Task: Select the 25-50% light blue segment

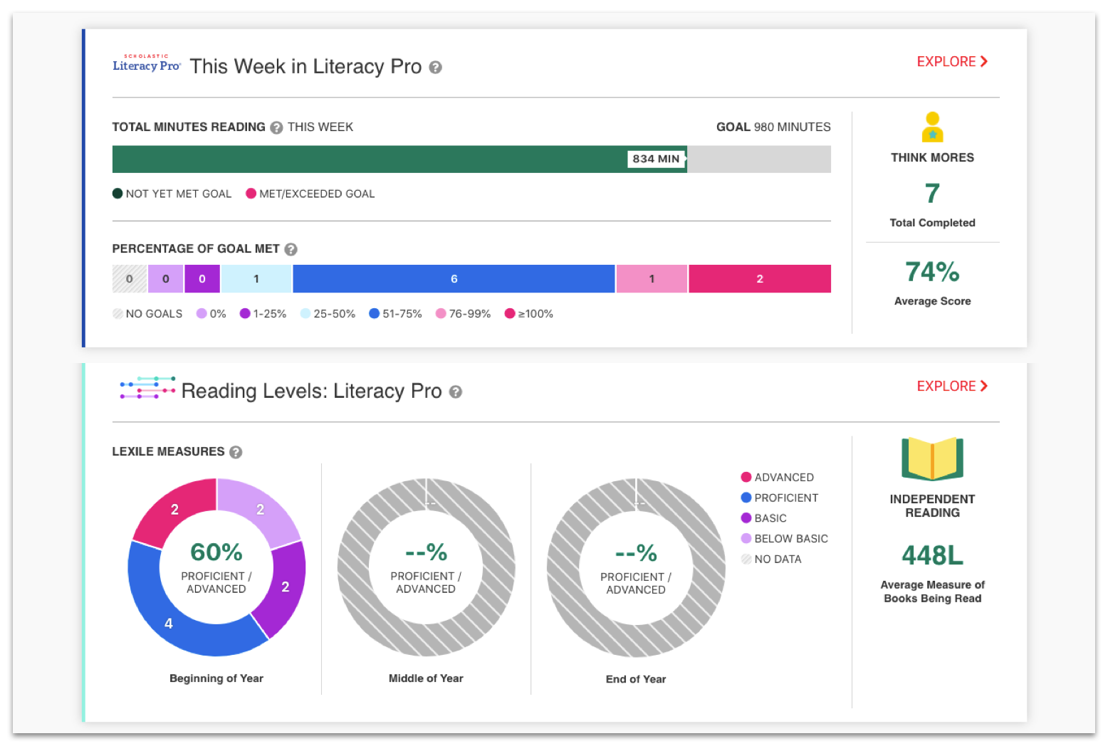Action: [x=256, y=279]
